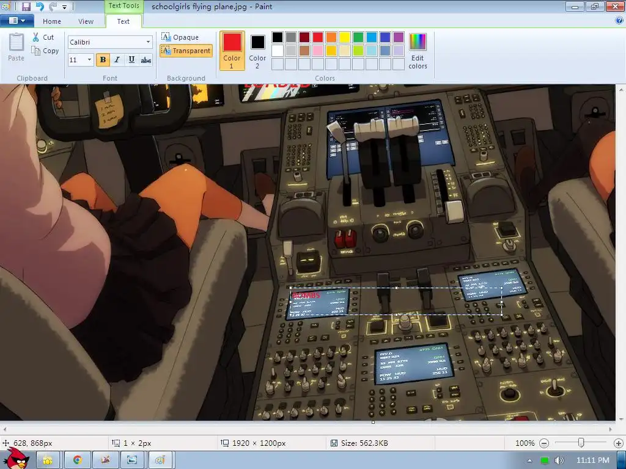Toggle Bold text formatting
Viewport: 626px width, 469px height.
pyautogui.click(x=103, y=60)
